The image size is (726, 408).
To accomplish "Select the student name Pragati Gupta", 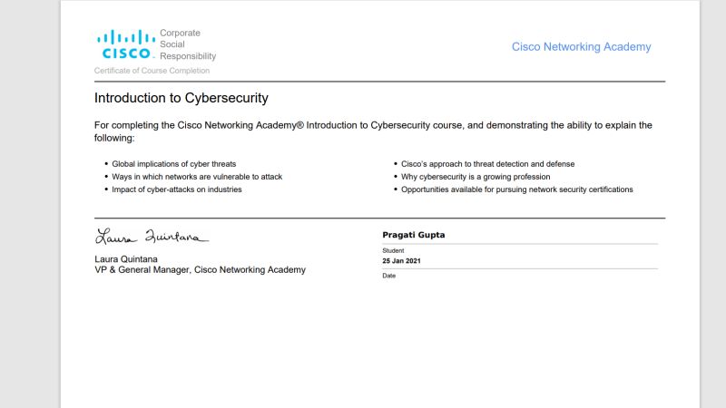I will [x=414, y=235].
